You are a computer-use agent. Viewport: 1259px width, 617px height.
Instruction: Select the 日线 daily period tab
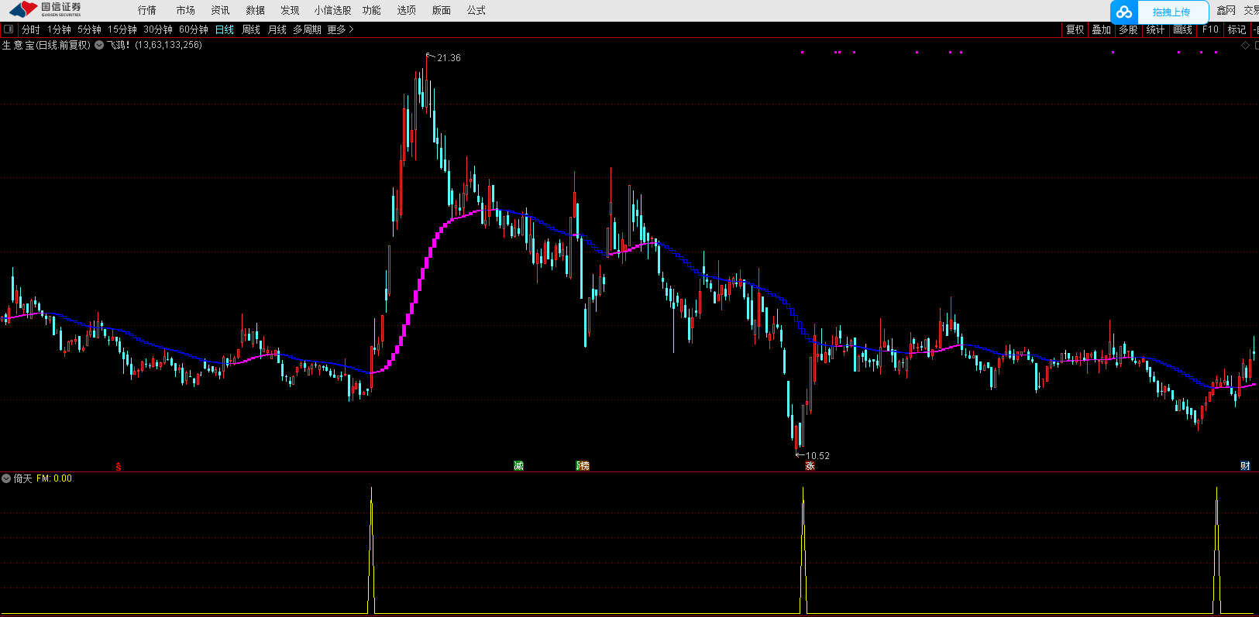225,29
